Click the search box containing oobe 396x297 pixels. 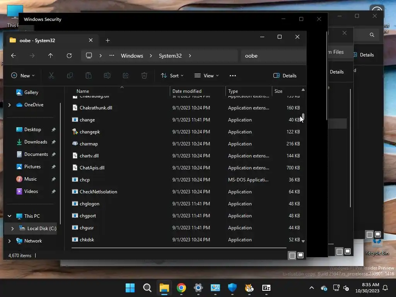pos(273,56)
